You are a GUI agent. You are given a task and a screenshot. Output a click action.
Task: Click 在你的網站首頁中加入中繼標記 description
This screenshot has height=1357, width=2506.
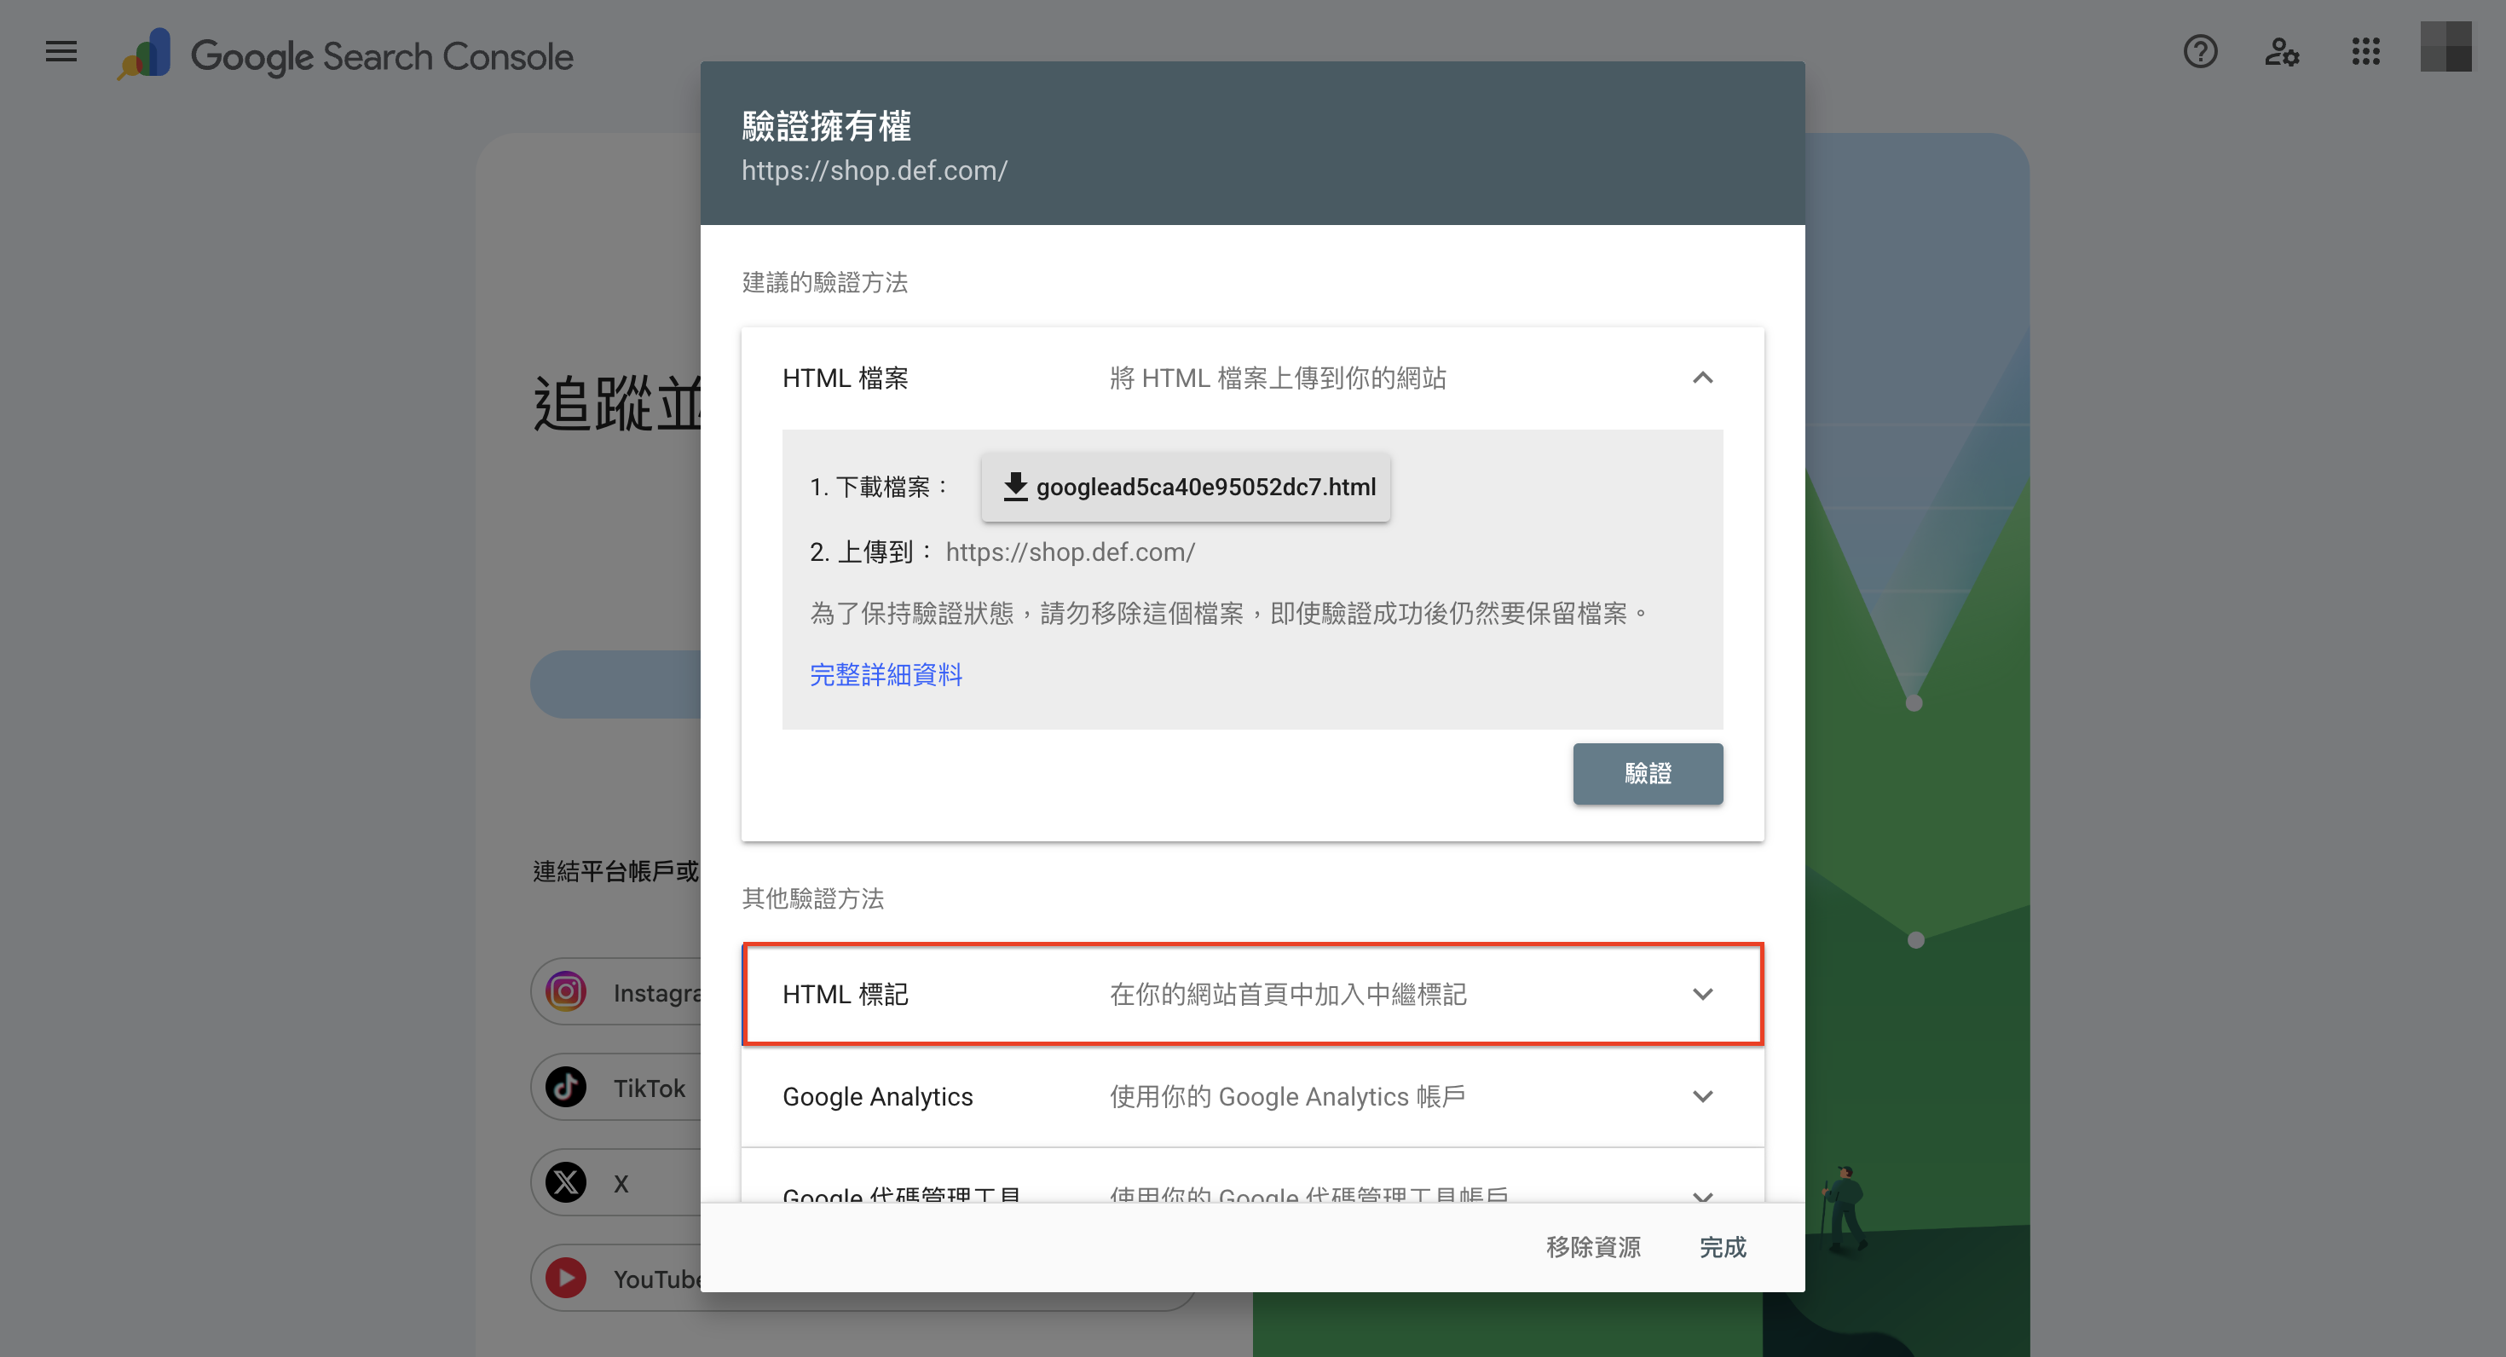coord(1287,994)
